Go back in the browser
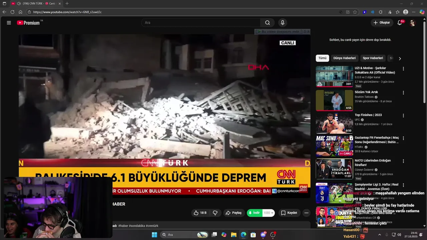The width and height of the screenshot is (427, 240). coord(4,12)
